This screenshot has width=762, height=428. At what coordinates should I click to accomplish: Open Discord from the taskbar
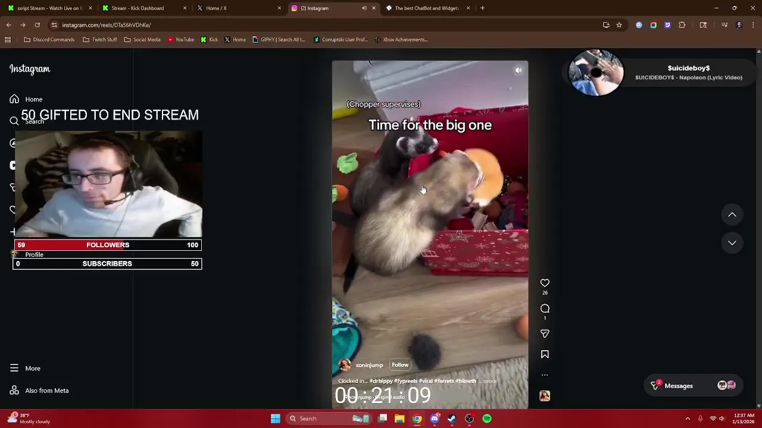[x=435, y=418]
